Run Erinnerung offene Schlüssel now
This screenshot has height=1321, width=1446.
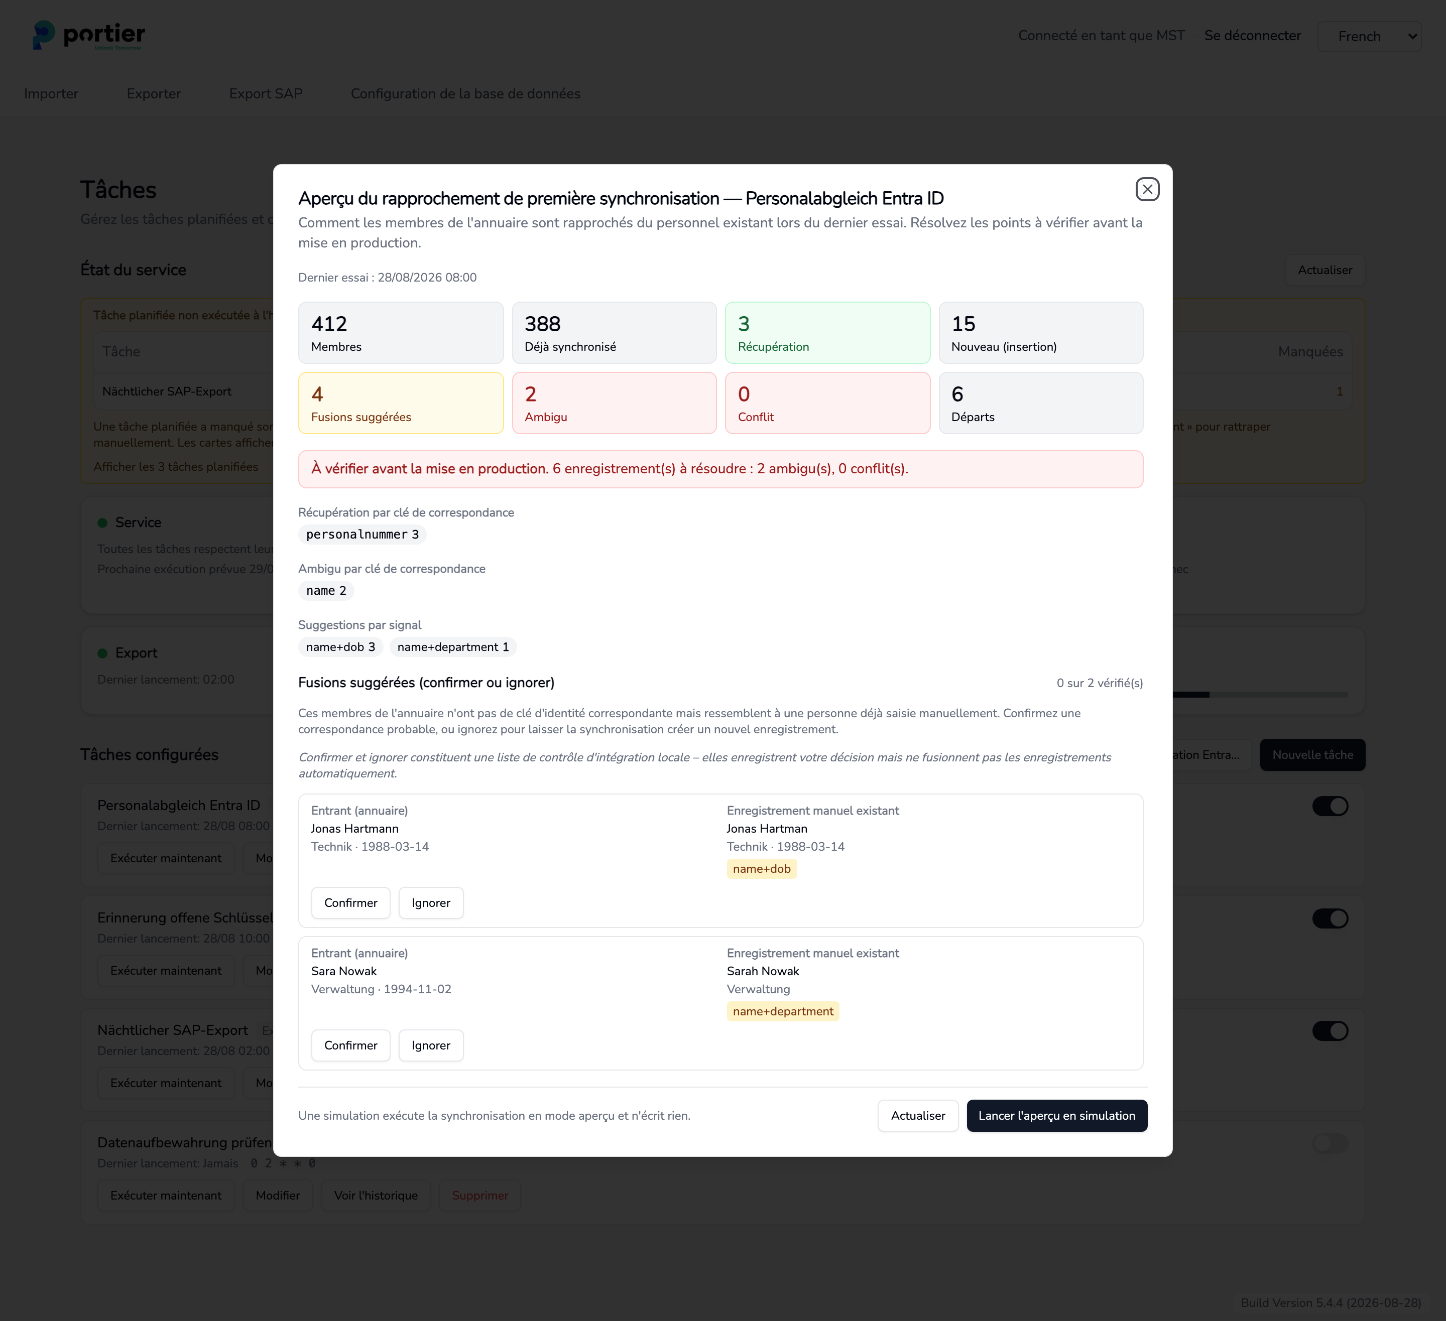(166, 971)
